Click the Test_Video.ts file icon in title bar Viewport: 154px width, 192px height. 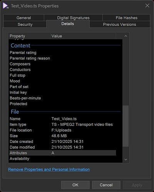[x=6, y=6]
